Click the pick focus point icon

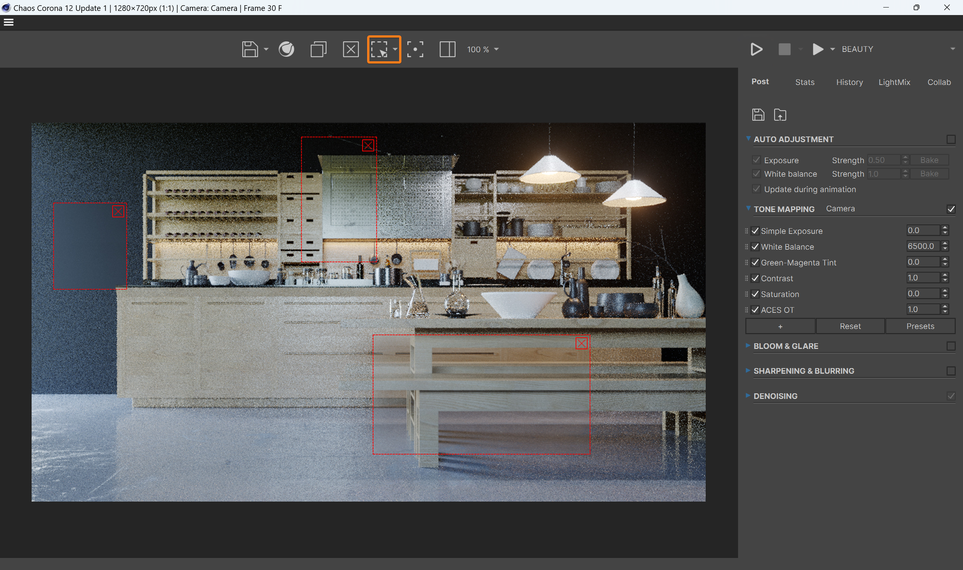pyautogui.click(x=415, y=49)
